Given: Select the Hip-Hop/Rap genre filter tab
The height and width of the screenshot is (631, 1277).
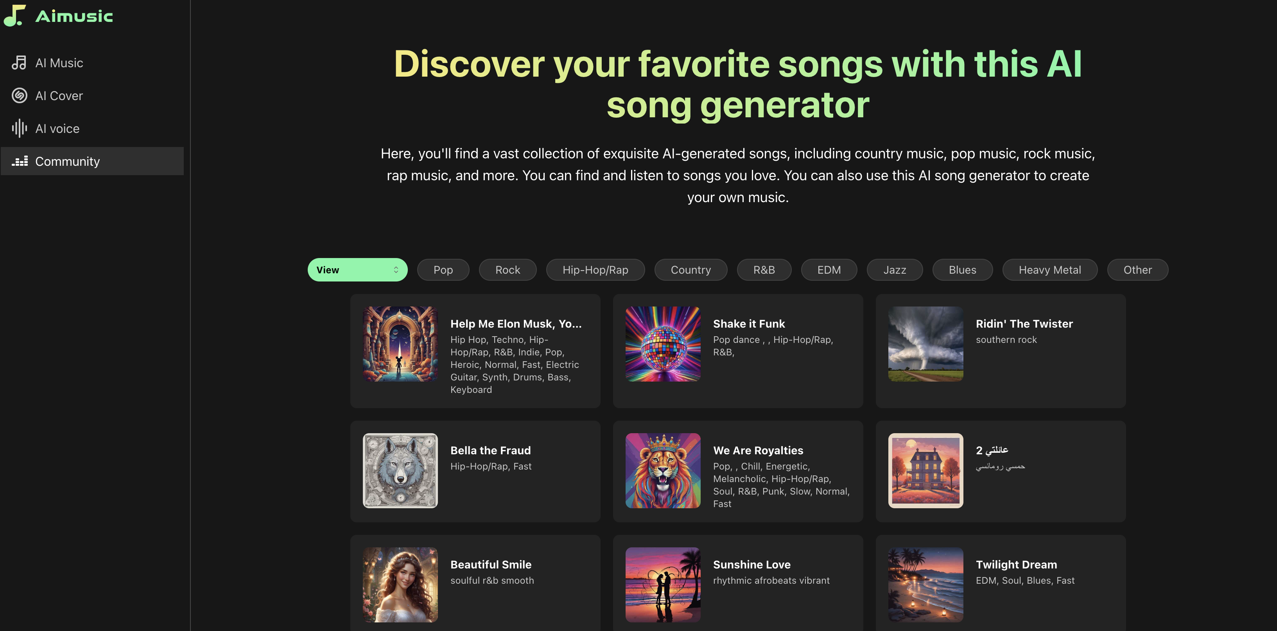Looking at the screenshot, I should pos(595,269).
